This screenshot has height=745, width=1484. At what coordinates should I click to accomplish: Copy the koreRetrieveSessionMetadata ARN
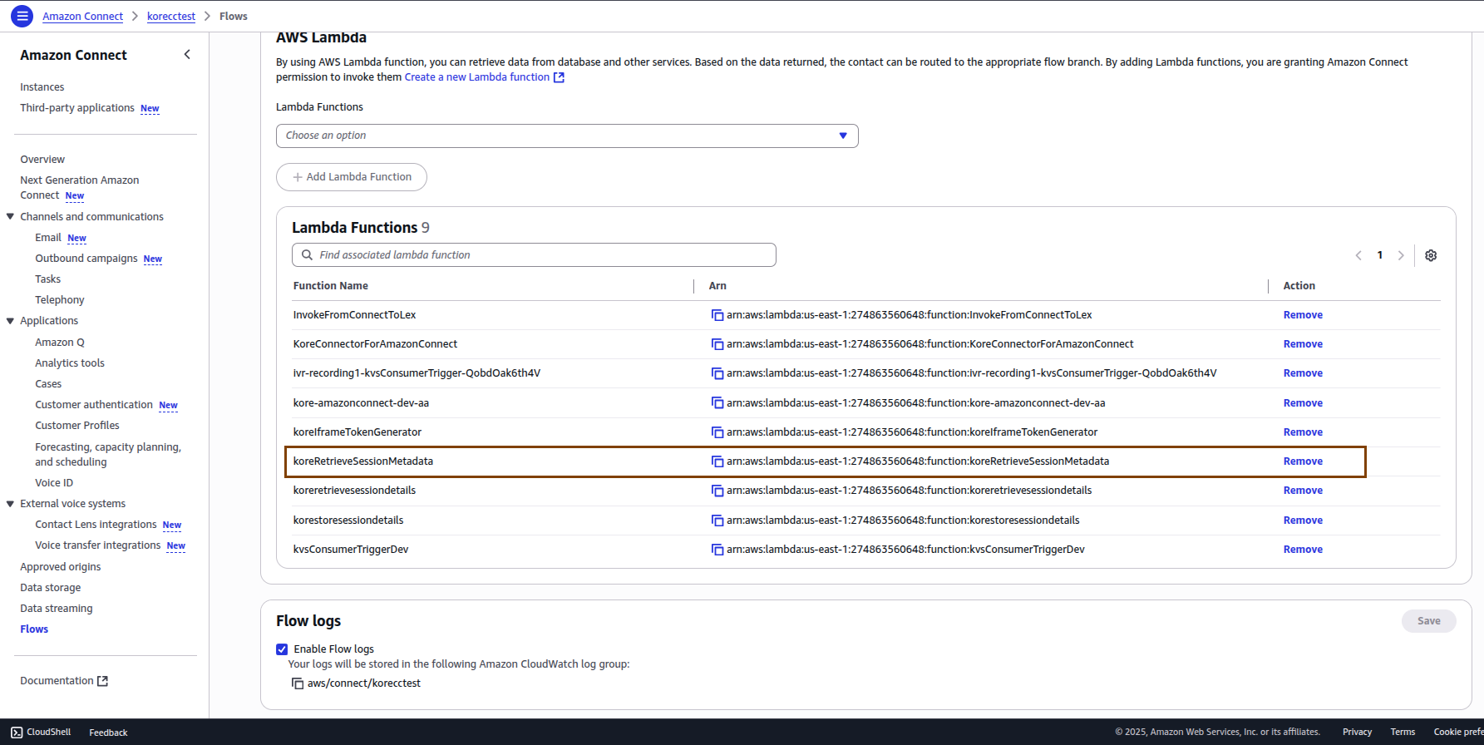pyautogui.click(x=717, y=461)
